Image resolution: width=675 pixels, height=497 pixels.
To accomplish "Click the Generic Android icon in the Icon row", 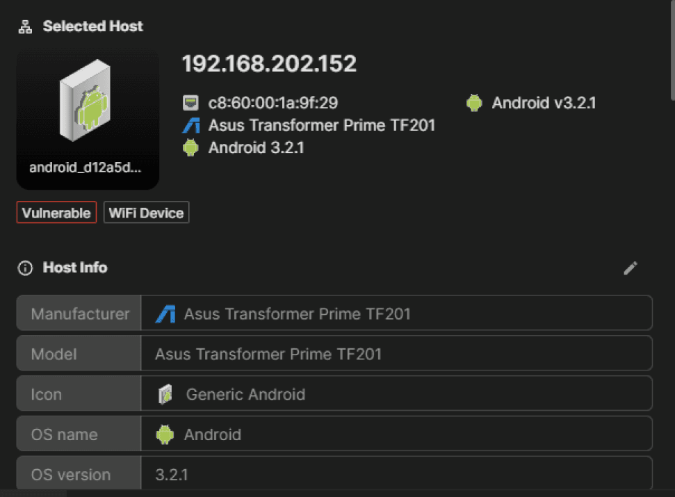I will pyautogui.click(x=165, y=394).
